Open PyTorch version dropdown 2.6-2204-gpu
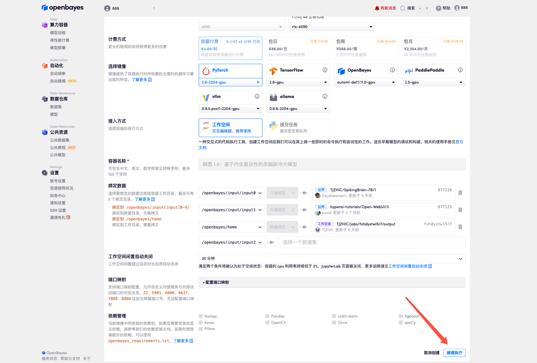This screenshot has height=363, width=537. 230,82
